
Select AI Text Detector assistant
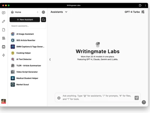point(28,59)
